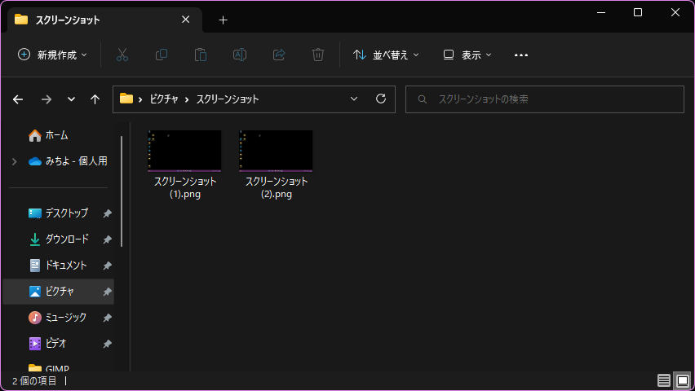Select the スクリーンショット (2).png thumbnail
Viewport: 695px width, 391px height.
(x=276, y=151)
